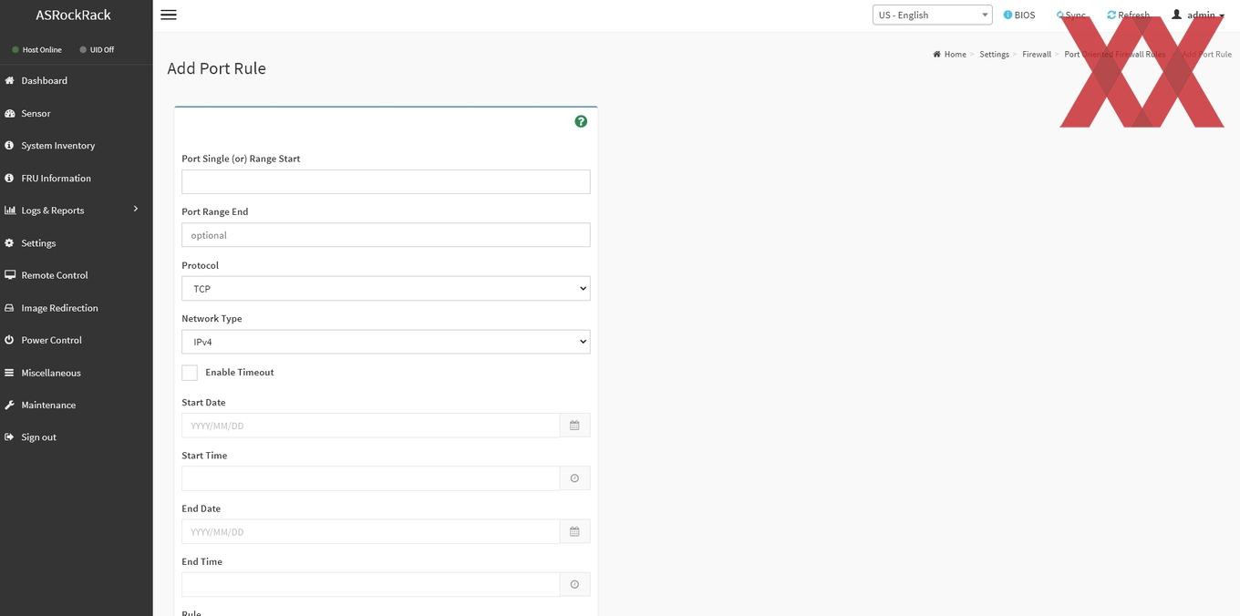The height and width of the screenshot is (616, 1240).
Task: Enable the Enable Timeout checkbox
Action: click(x=190, y=373)
